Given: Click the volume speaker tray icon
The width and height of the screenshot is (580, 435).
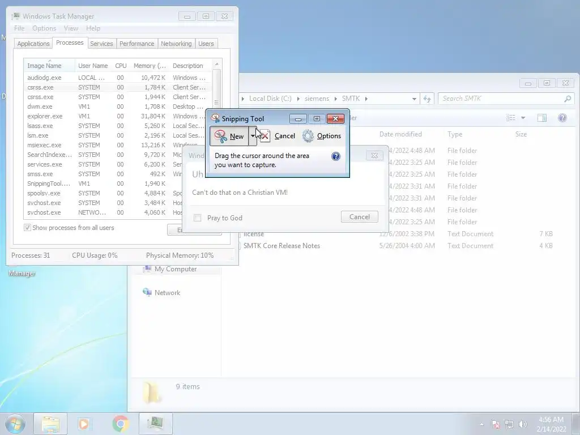Looking at the screenshot, I should click(x=523, y=424).
